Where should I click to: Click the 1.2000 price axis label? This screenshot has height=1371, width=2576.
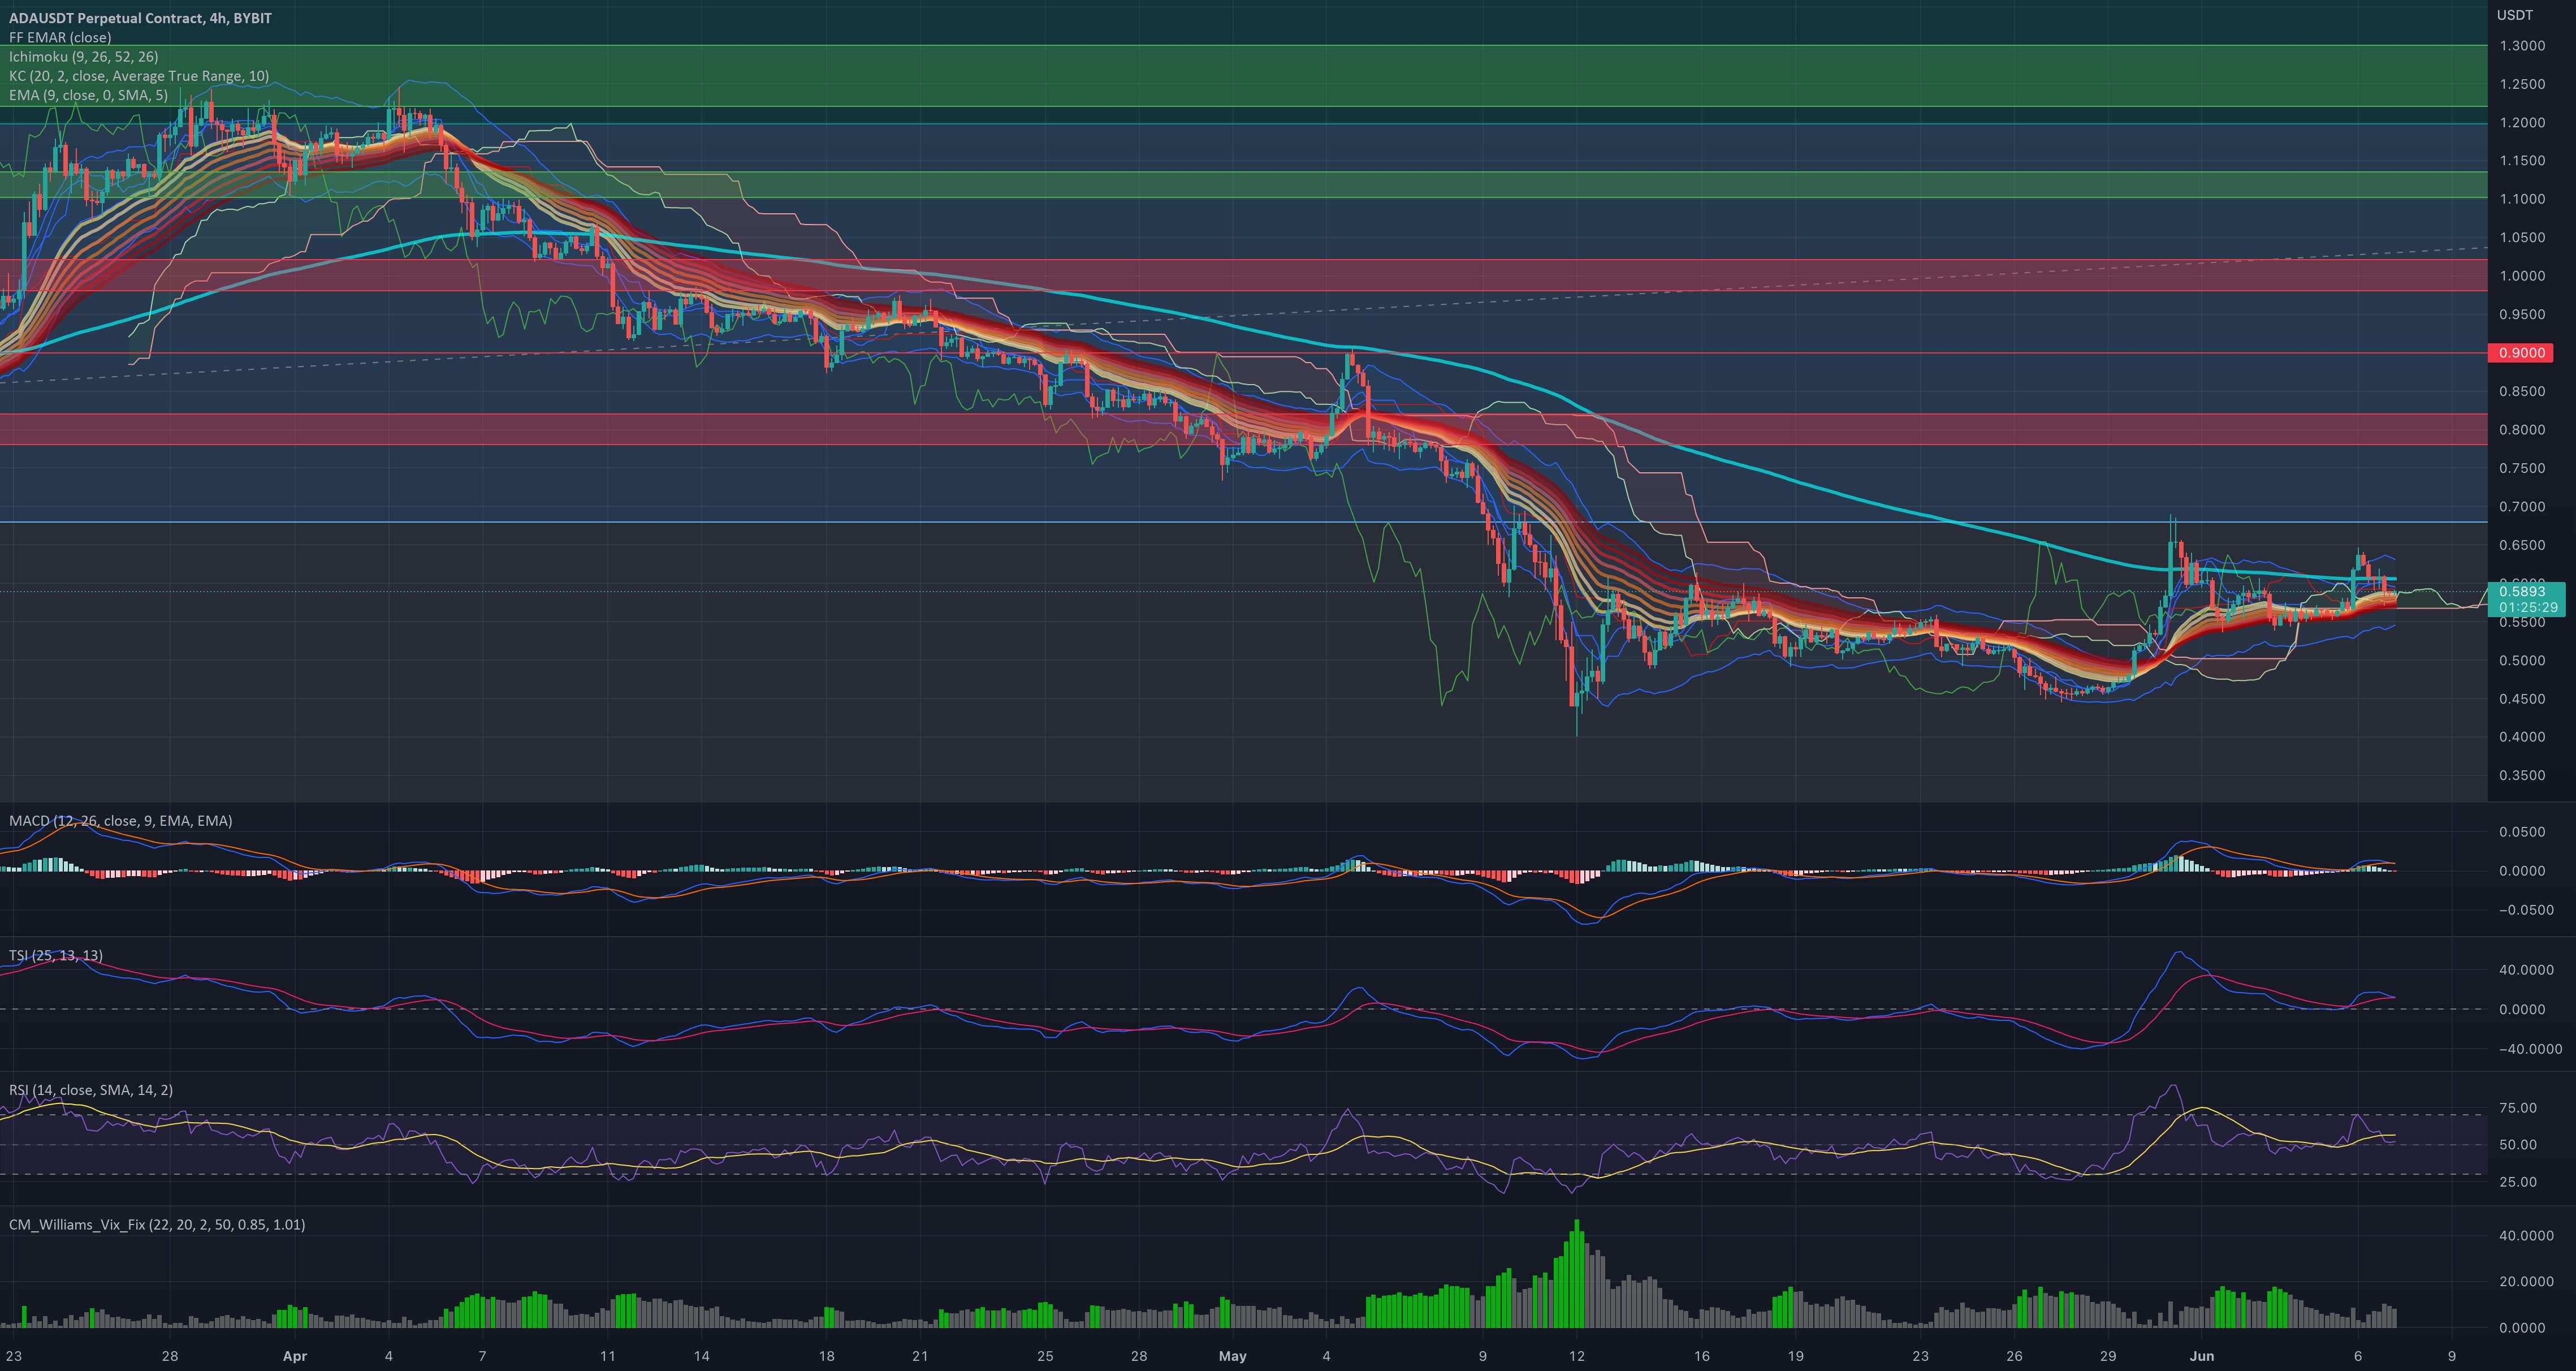(x=2522, y=123)
